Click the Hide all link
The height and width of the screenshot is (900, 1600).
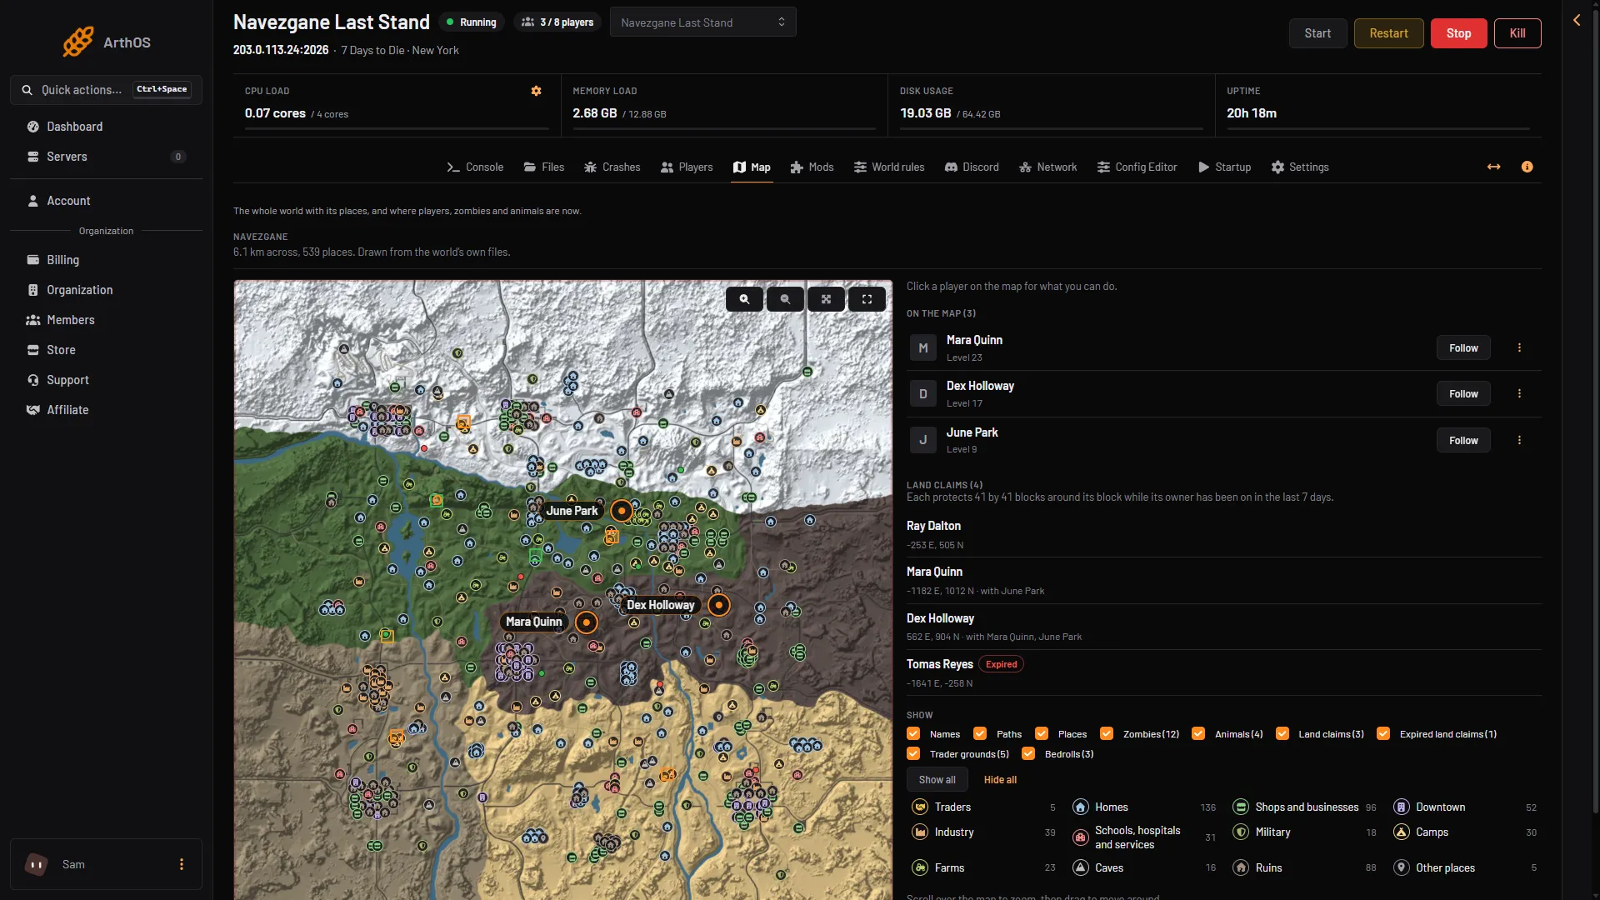(1000, 779)
